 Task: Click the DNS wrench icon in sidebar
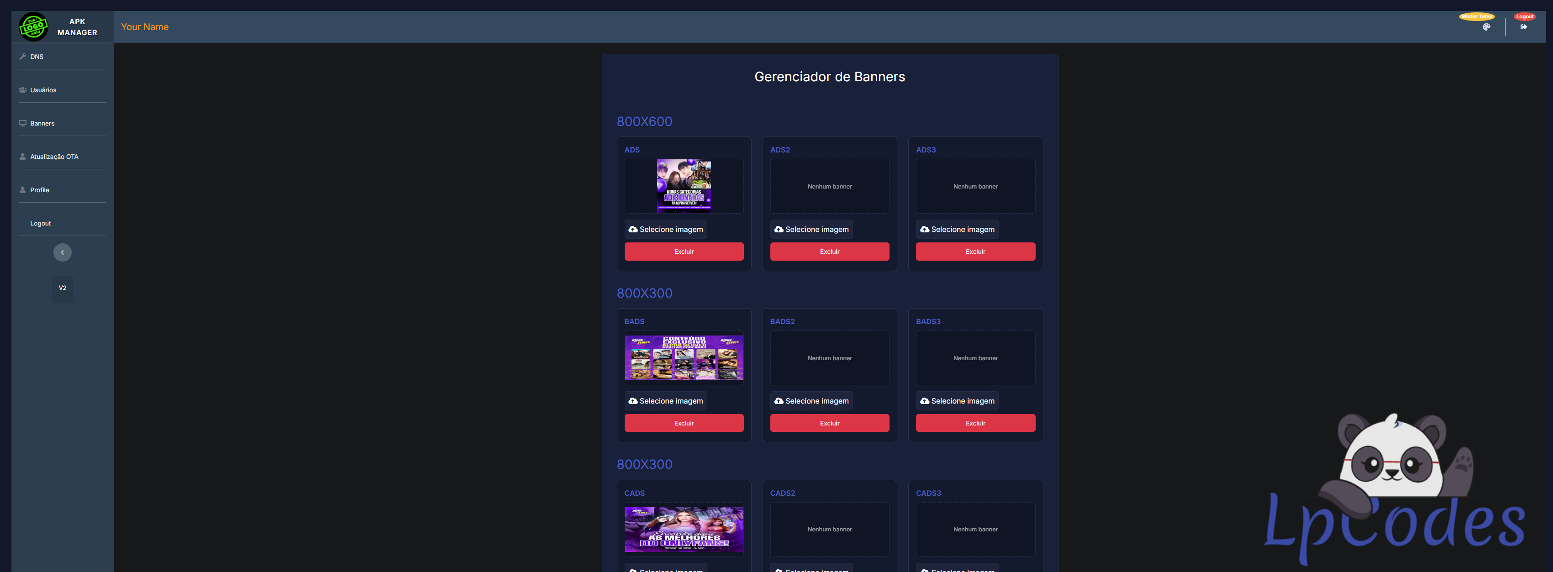[23, 57]
